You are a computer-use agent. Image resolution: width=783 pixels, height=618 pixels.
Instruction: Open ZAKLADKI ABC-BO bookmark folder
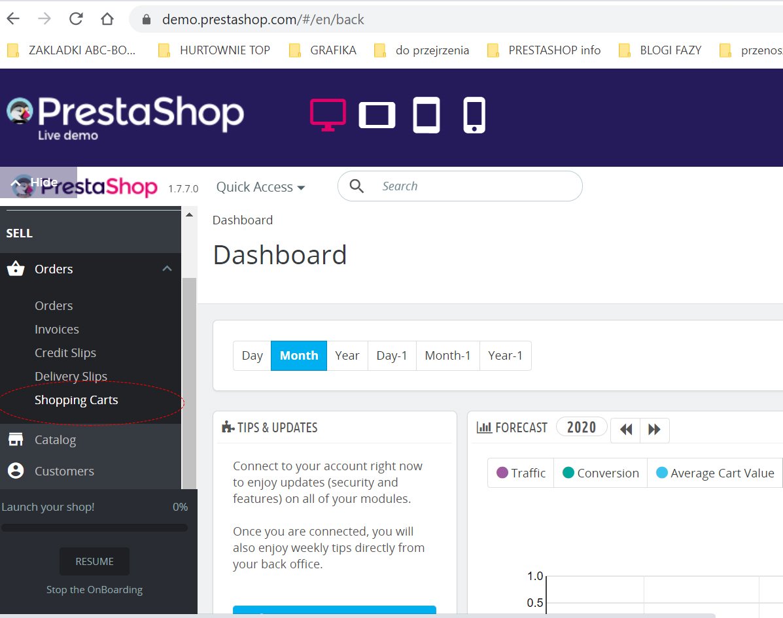[71, 50]
